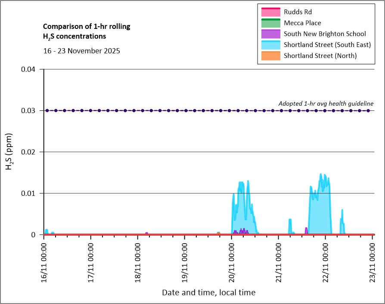The image size is (385, 304).
Task: Click the chart title 'Comparison of 1-hr rolling'
Action: click(87, 27)
